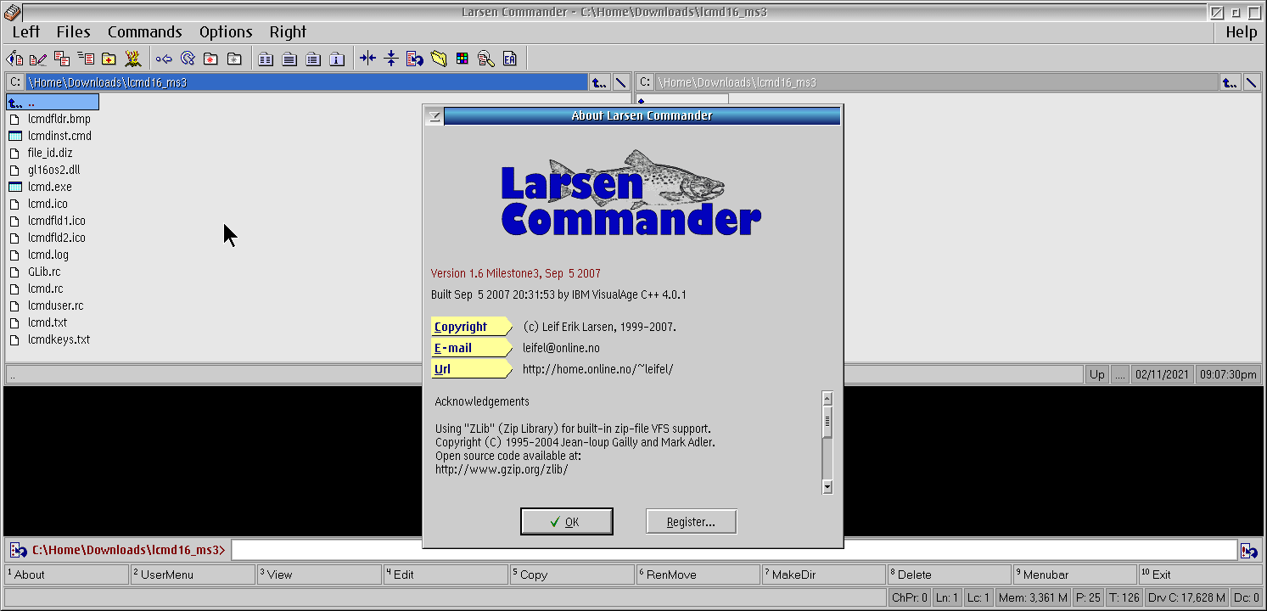Open the left panel C: drive selector
1267x611 pixels.
point(15,82)
